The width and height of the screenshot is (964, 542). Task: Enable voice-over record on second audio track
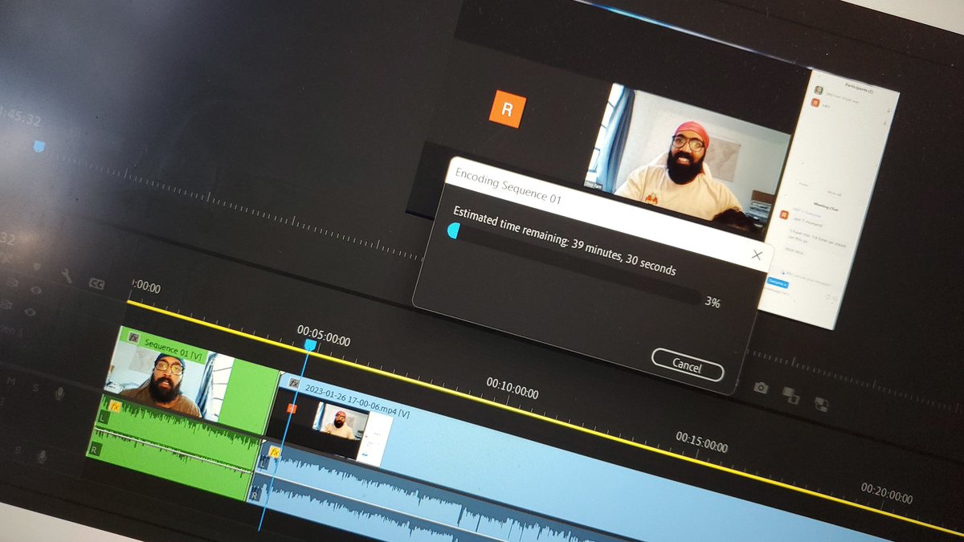42,457
